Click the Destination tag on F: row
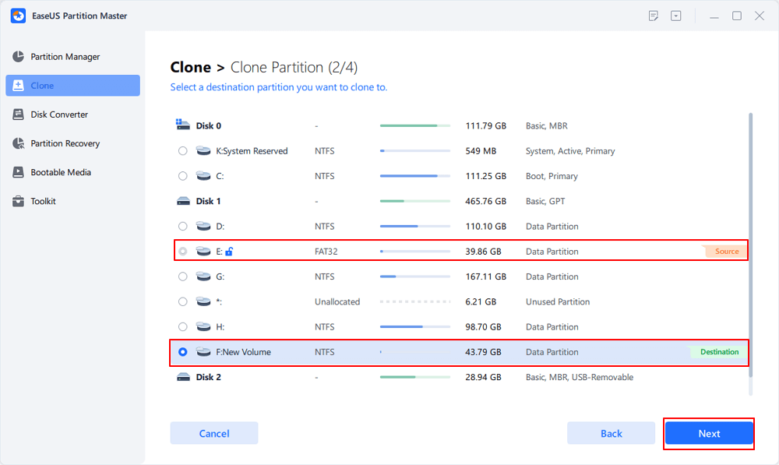 [718, 352]
